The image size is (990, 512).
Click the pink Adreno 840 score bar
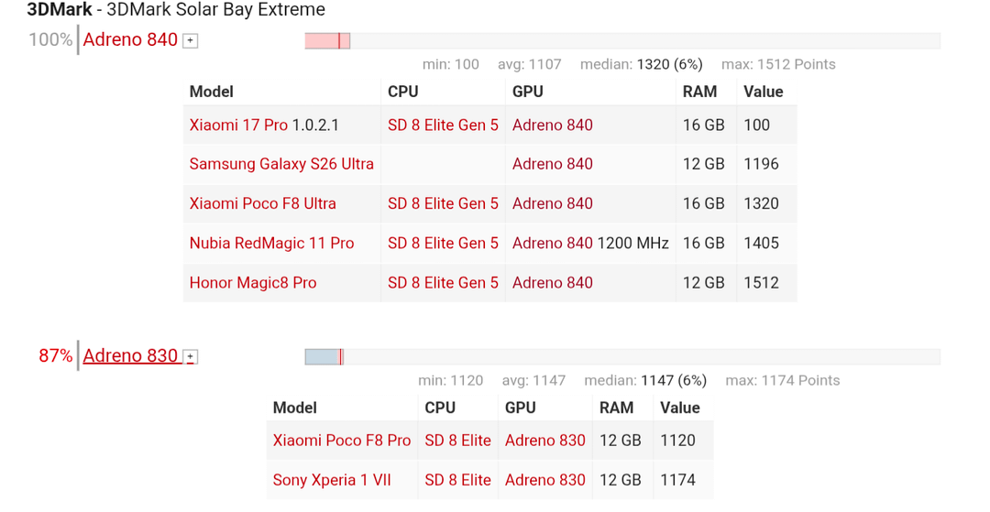point(327,40)
